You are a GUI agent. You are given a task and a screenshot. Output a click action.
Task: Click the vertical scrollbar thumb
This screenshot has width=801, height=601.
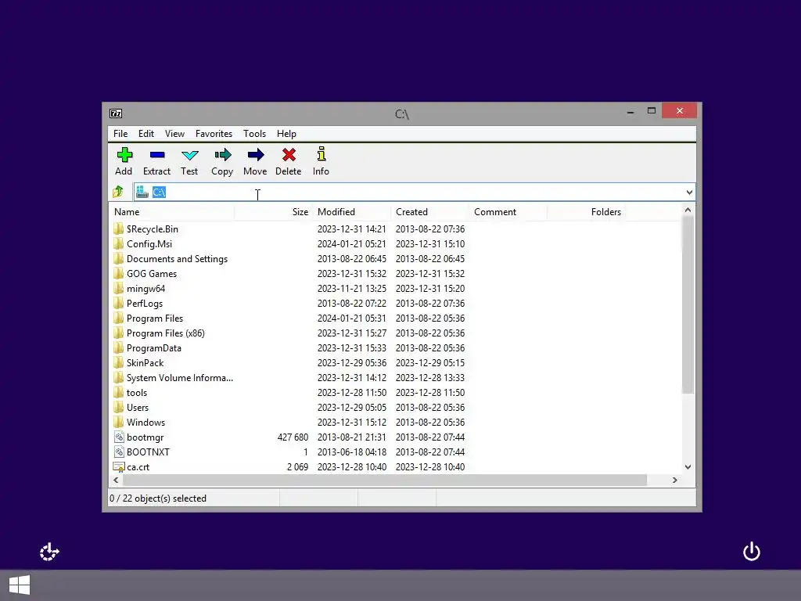688,305
